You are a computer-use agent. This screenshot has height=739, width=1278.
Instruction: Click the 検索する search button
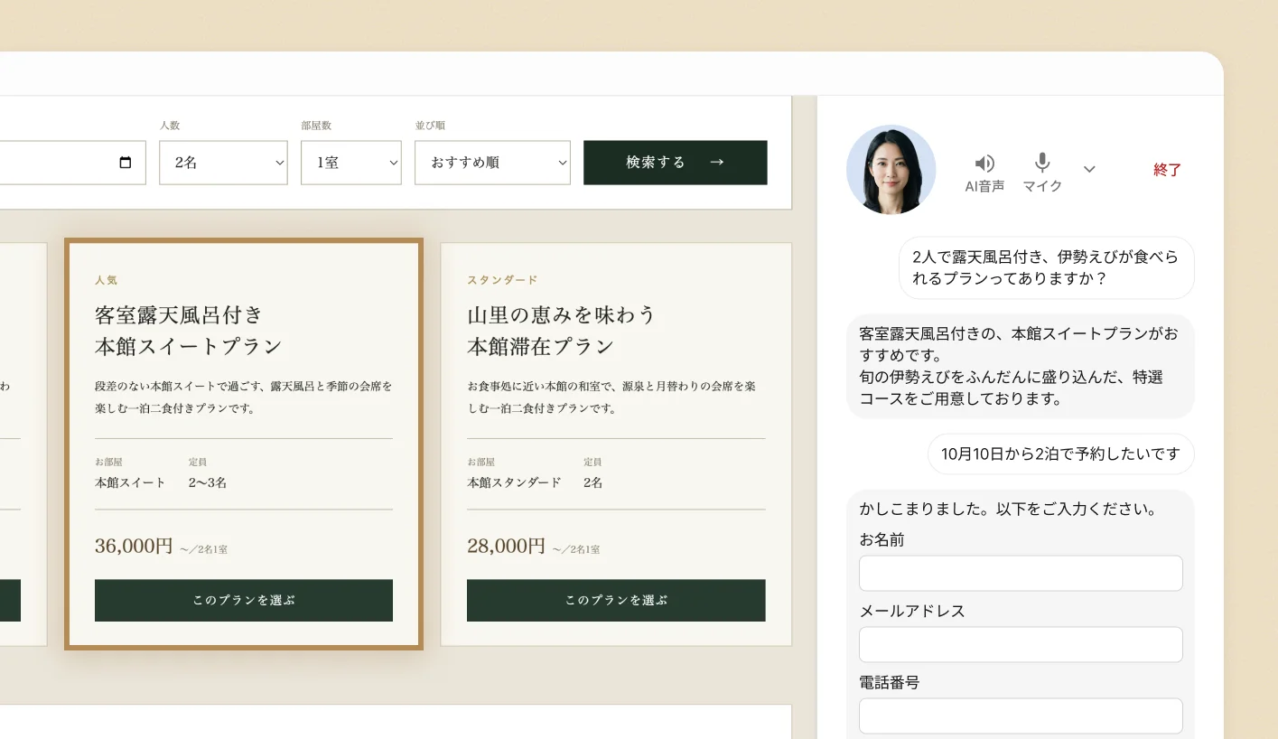676,163
